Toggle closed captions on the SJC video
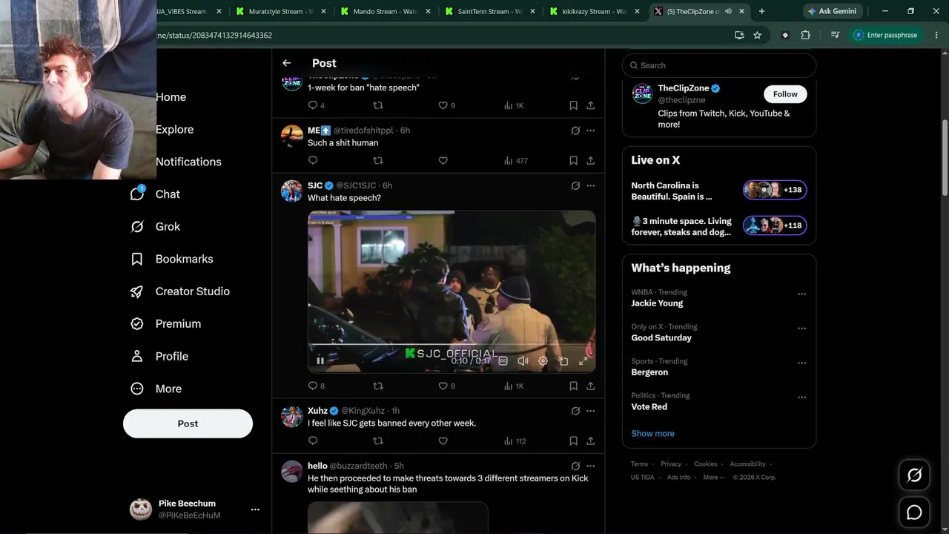The width and height of the screenshot is (949, 534). click(503, 360)
